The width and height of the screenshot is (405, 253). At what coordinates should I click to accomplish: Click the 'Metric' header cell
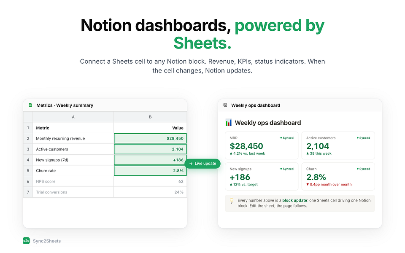73,128
